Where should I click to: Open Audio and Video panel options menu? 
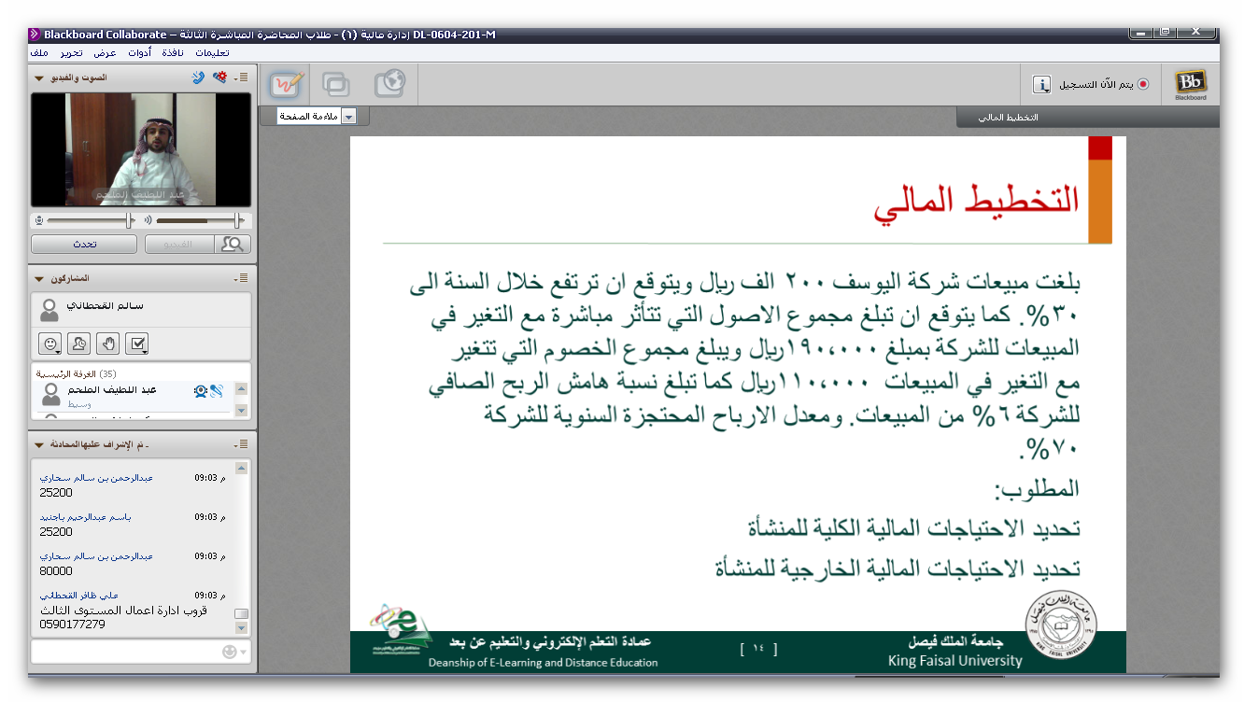point(242,77)
